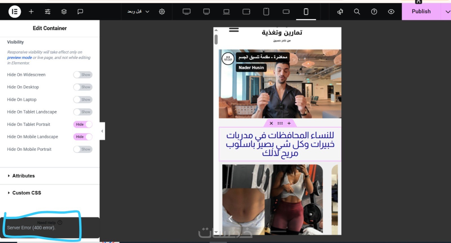Switch to Tablet Portrait view
This screenshot has height=243, width=451.
pyautogui.click(x=266, y=12)
